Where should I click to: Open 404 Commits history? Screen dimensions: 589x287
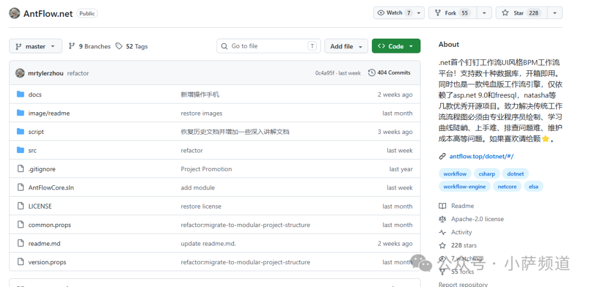point(389,73)
